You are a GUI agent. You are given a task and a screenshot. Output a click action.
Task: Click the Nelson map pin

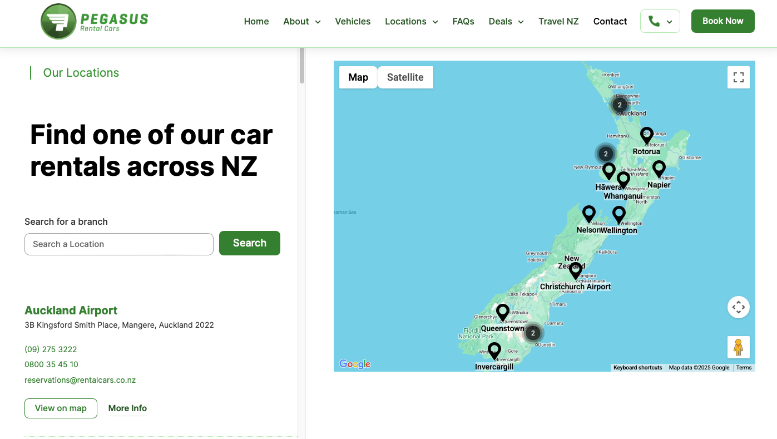click(x=589, y=214)
